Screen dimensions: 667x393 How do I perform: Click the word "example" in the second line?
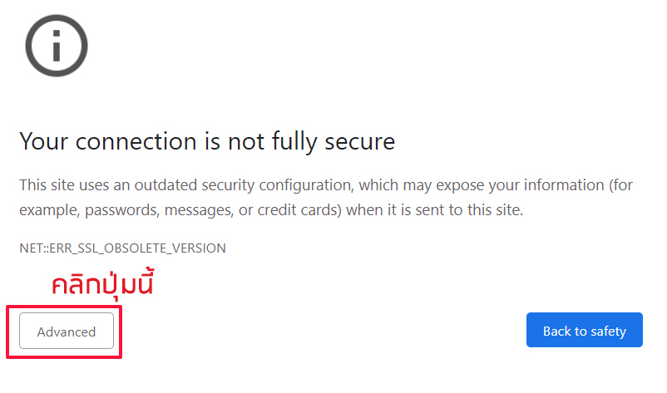pyautogui.click(x=44, y=210)
